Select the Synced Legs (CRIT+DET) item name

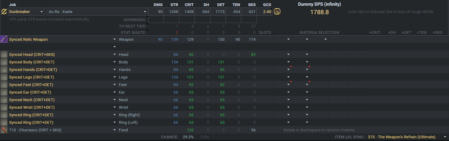click(32, 77)
